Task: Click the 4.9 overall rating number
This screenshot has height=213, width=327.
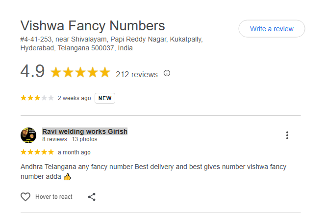Action: (32, 72)
